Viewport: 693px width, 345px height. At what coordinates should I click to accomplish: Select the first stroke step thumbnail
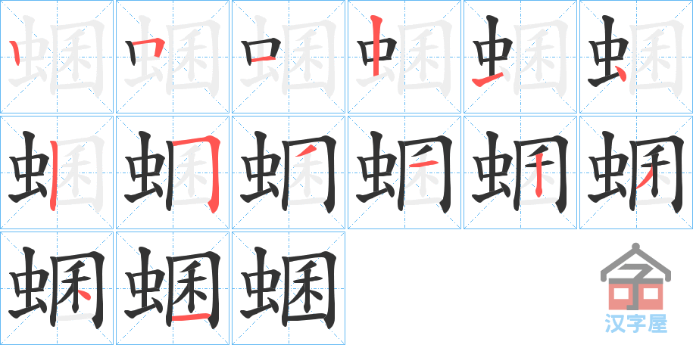click(x=57, y=57)
